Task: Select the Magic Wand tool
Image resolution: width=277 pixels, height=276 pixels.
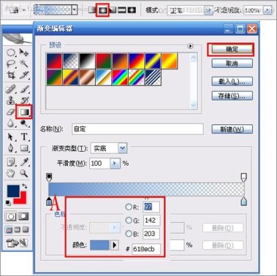Action: point(24,62)
